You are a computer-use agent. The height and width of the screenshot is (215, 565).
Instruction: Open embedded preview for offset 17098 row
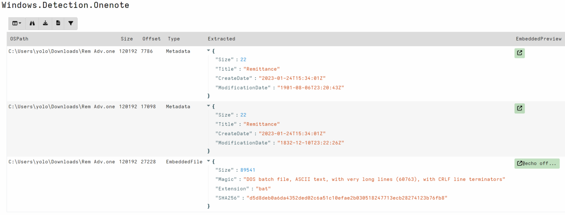(520, 108)
